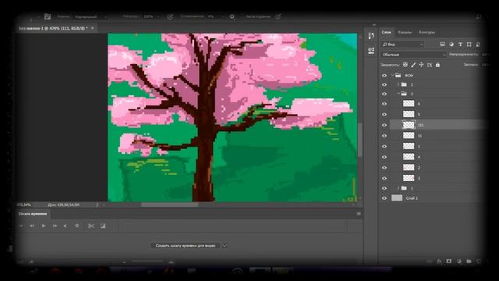
Task: Click prevent artboard auto-nesting lock icon
Action: 430,65
